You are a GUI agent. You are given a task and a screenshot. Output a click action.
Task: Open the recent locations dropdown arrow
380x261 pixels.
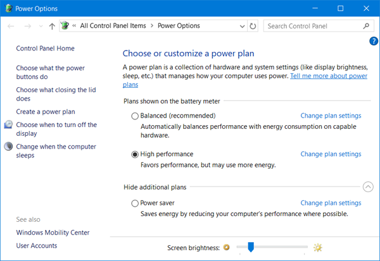click(41, 27)
